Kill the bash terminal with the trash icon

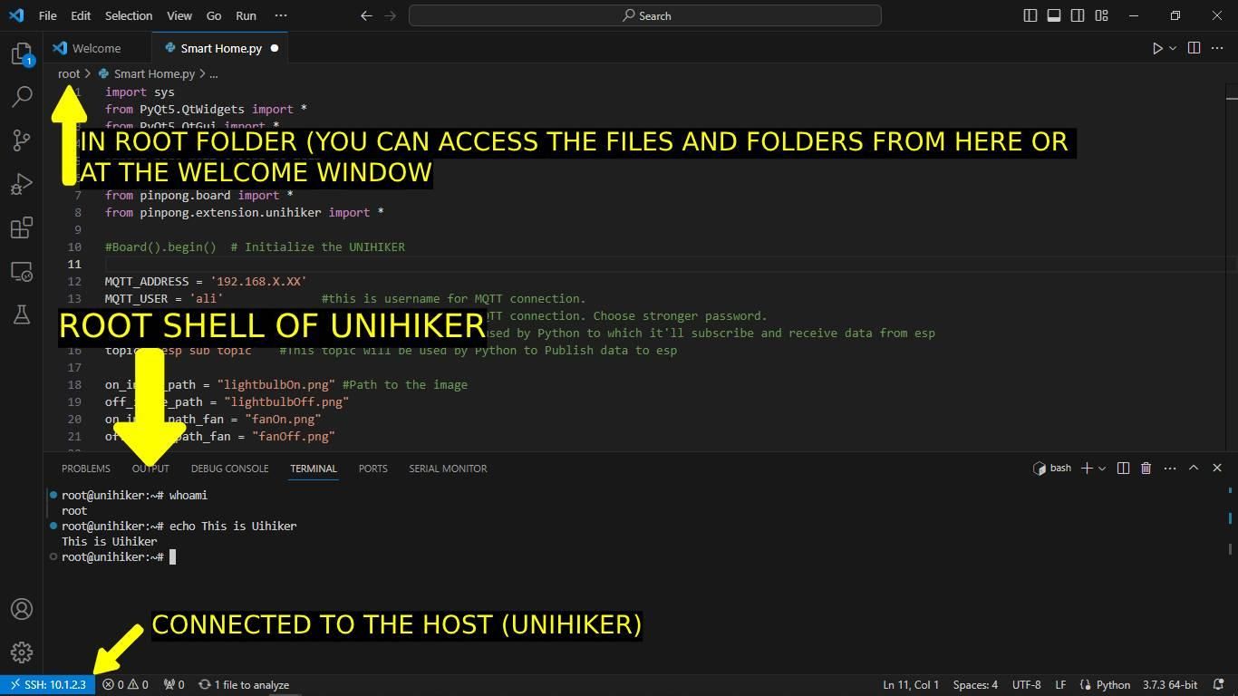point(1146,468)
